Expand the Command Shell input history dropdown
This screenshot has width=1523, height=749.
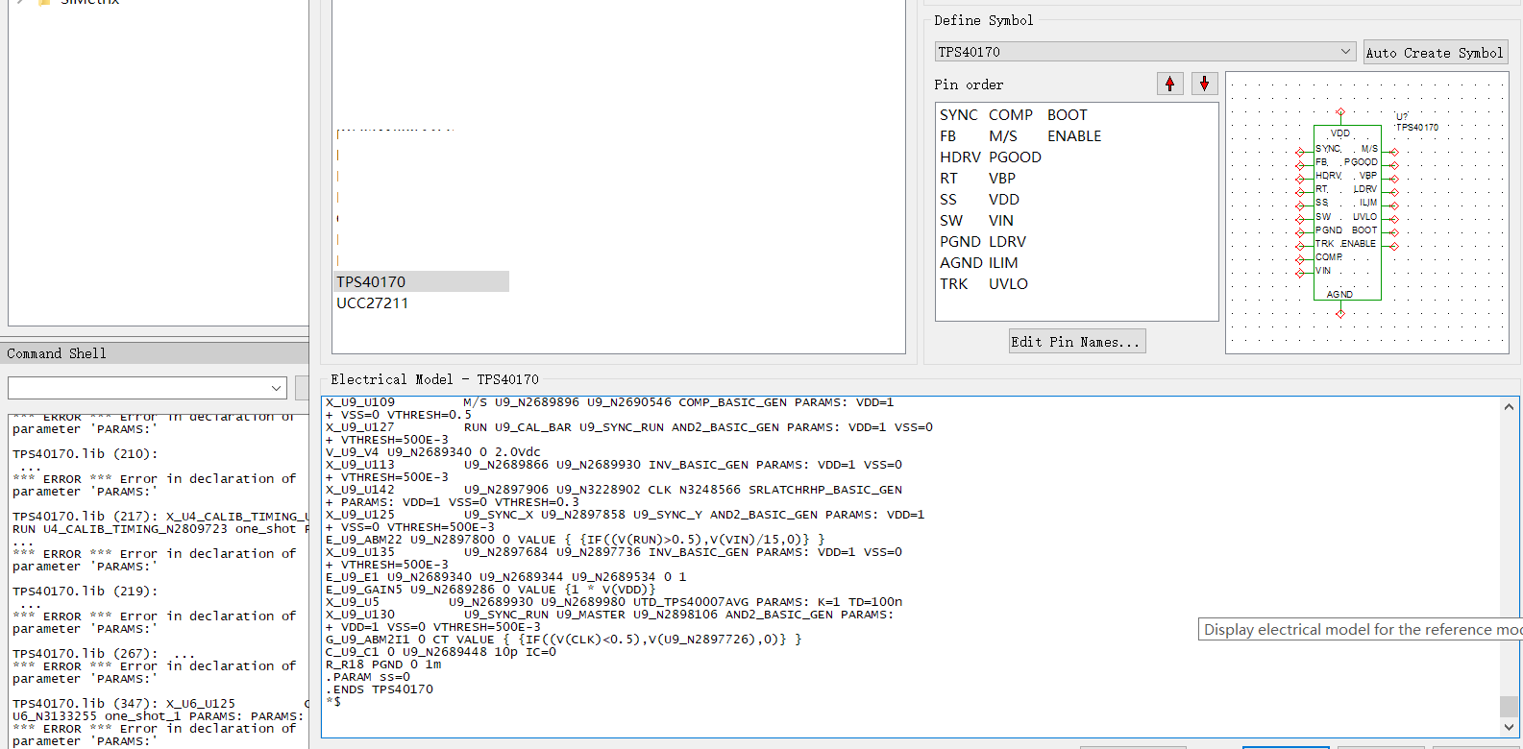[x=277, y=388]
